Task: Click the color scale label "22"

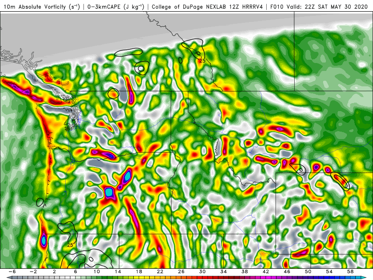Action: pos(160,272)
